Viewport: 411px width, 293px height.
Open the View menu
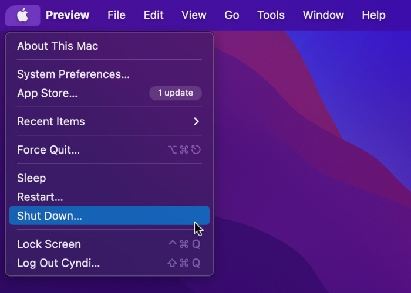(194, 15)
